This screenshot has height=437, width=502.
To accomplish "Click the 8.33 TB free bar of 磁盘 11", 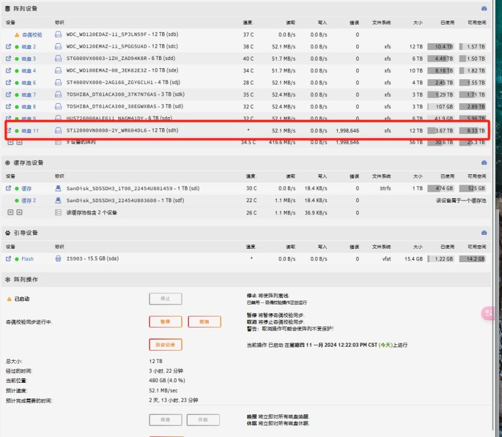I will tap(472, 131).
